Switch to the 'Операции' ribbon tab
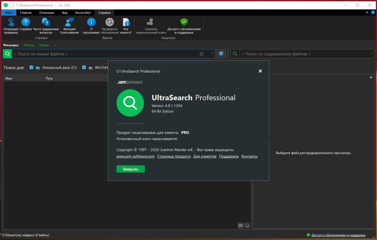 47,13
